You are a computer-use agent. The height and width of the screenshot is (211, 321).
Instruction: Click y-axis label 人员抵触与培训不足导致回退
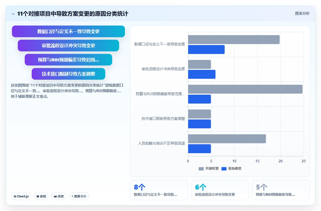(x=161, y=143)
